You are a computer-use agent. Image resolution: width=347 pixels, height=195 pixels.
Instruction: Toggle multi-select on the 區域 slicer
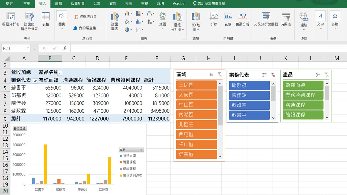(211, 75)
